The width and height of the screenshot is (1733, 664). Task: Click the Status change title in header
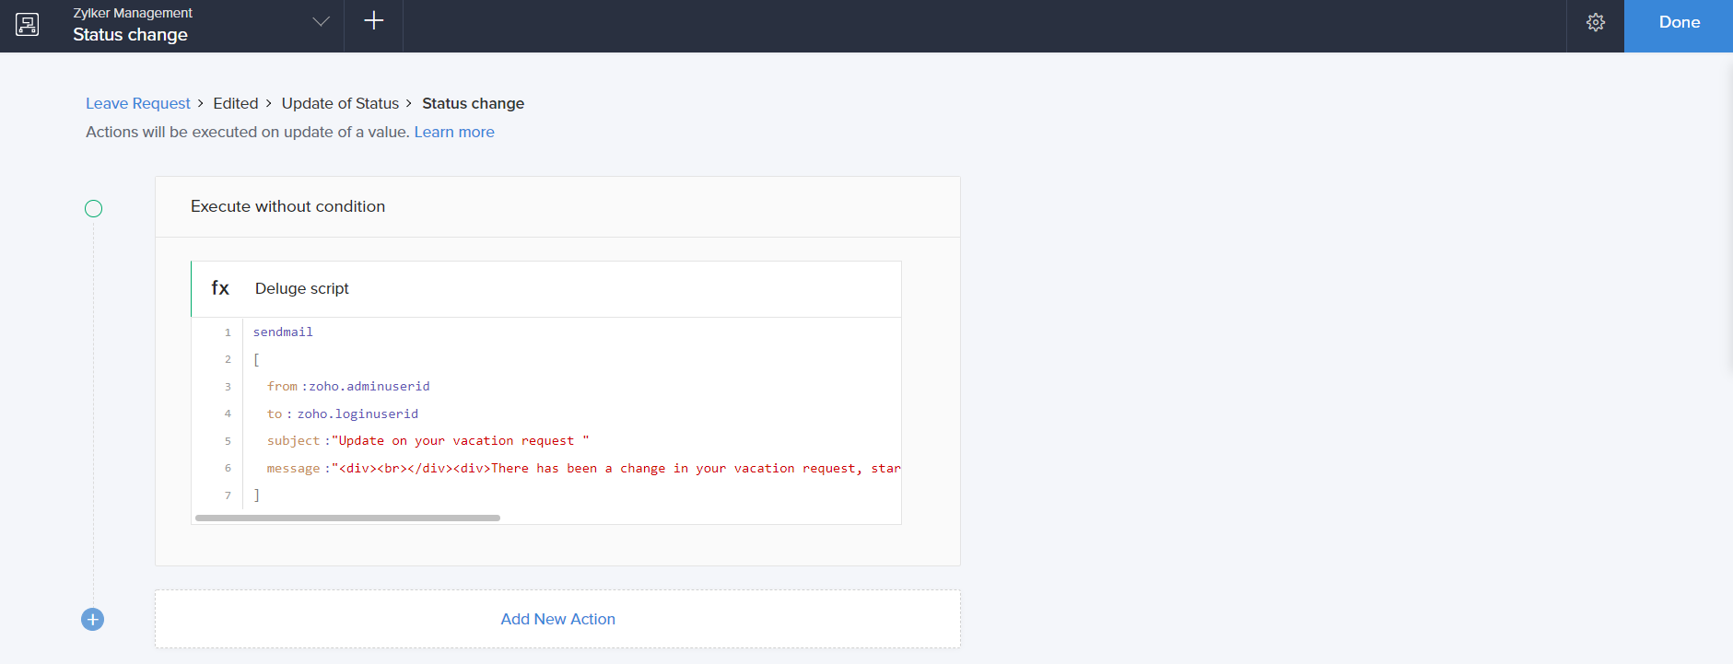coord(131,35)
